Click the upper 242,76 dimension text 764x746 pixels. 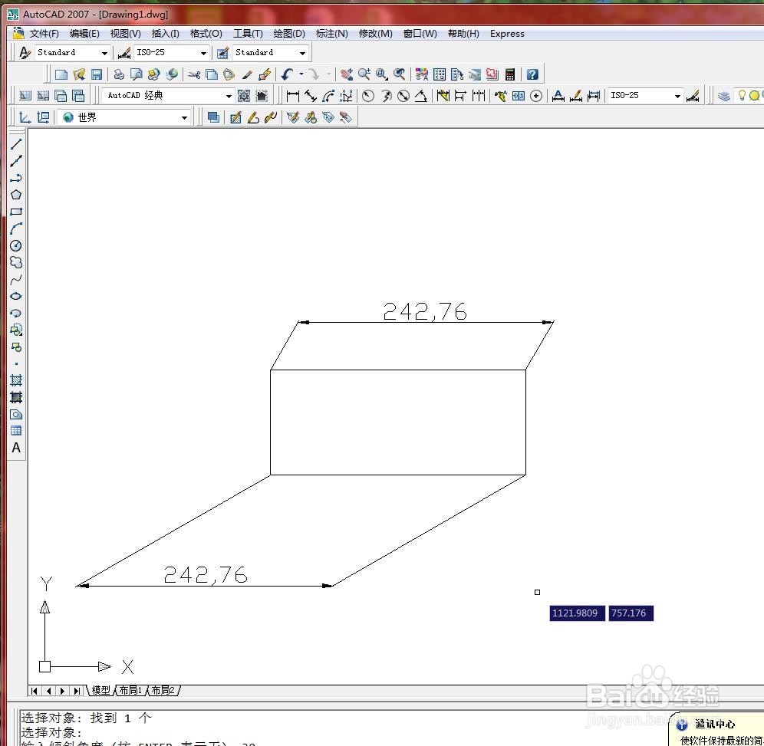coord(425,311)
